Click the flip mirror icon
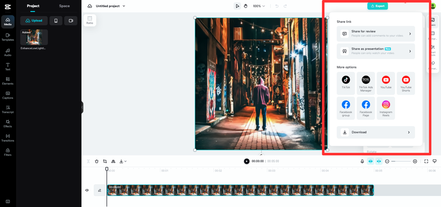 click(x=113, y=161)
